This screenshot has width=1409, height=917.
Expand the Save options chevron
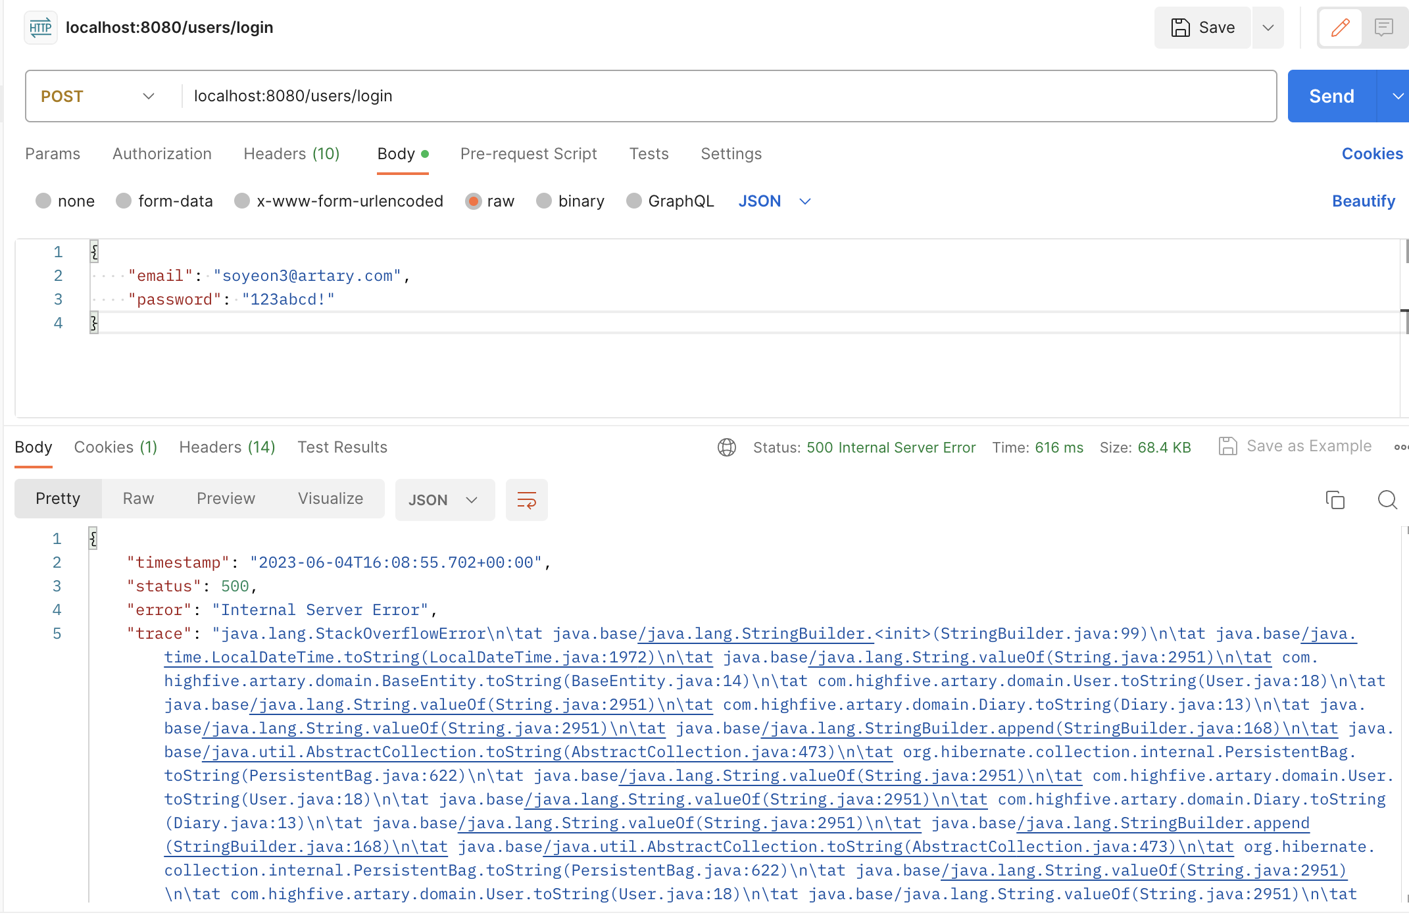(1268, 28)
